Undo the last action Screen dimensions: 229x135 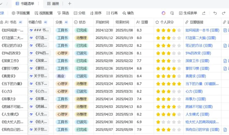[x=215, y=13]
